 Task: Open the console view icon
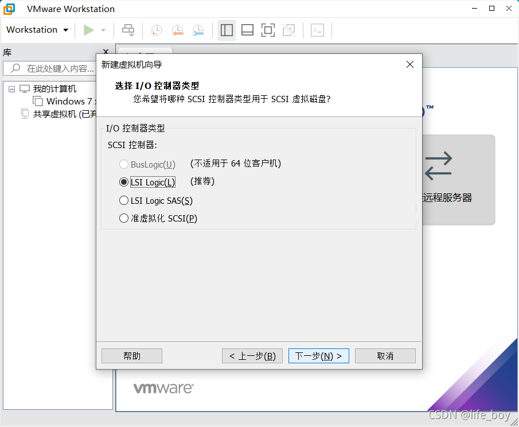coord(317,30)
